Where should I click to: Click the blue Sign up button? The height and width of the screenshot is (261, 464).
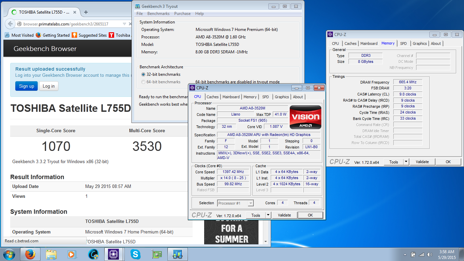(x=26, y=86)
